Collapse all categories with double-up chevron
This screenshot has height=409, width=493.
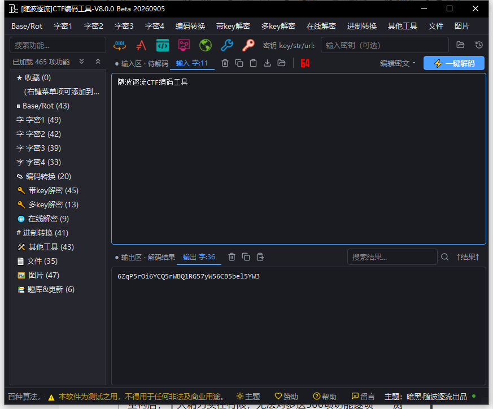(98, 62)
